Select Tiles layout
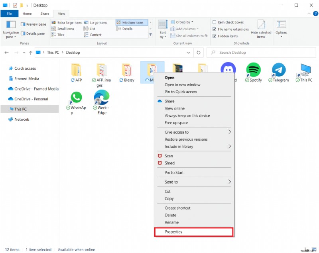 (58, 35)
